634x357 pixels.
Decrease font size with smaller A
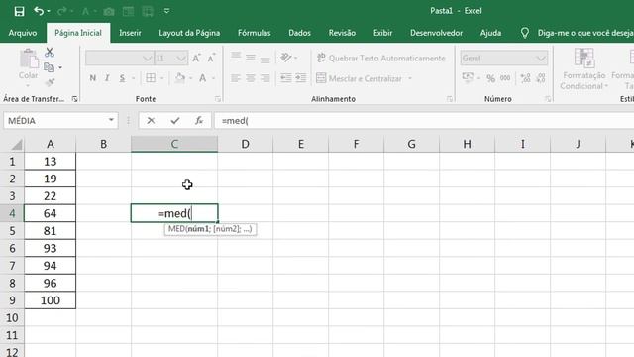pyautogui.click(x=211, y=59)
